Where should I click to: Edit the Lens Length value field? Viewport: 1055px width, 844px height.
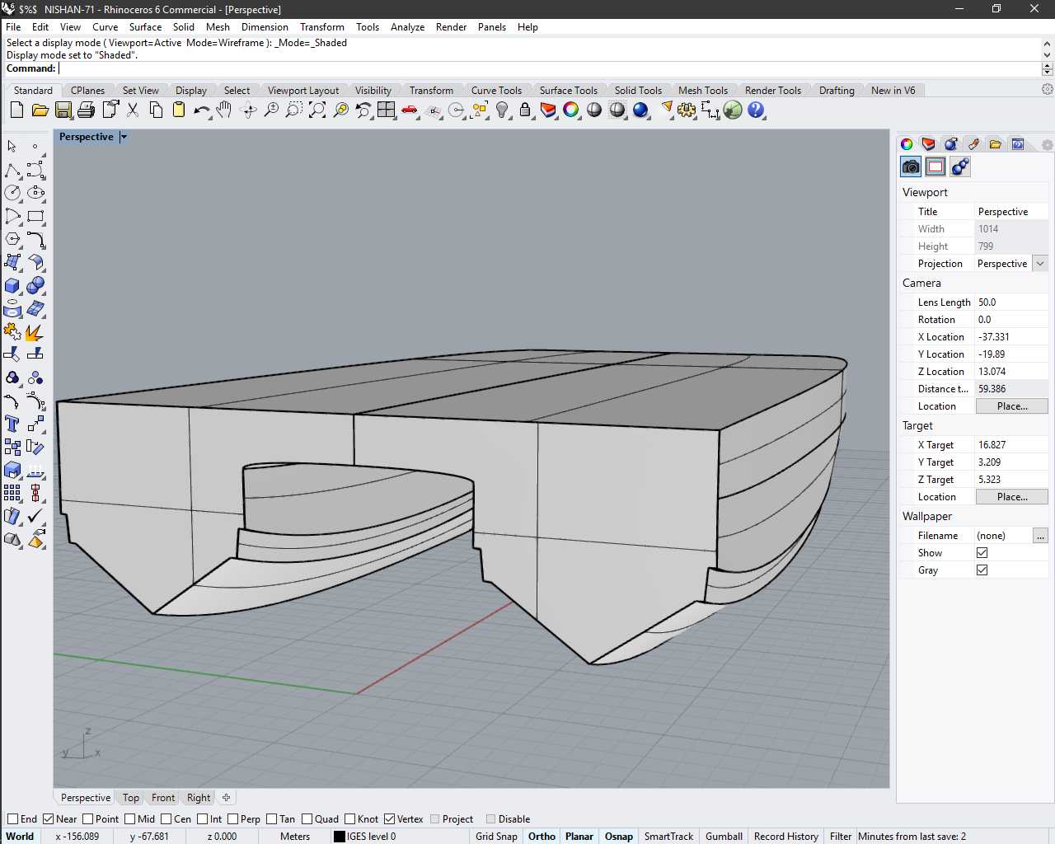1011,302
